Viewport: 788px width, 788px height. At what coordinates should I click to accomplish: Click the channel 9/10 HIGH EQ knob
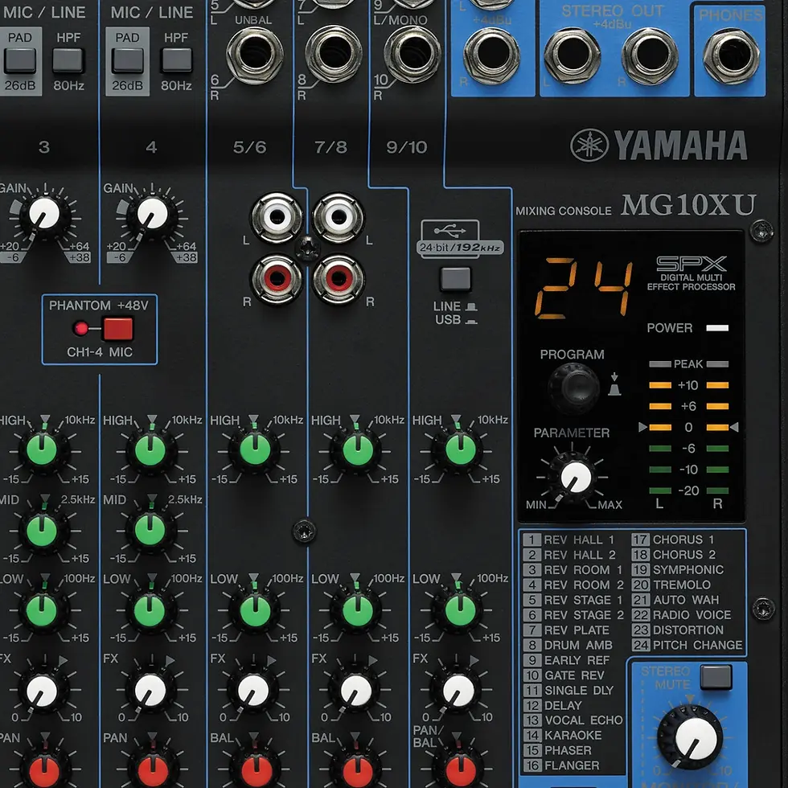point(460,449)
